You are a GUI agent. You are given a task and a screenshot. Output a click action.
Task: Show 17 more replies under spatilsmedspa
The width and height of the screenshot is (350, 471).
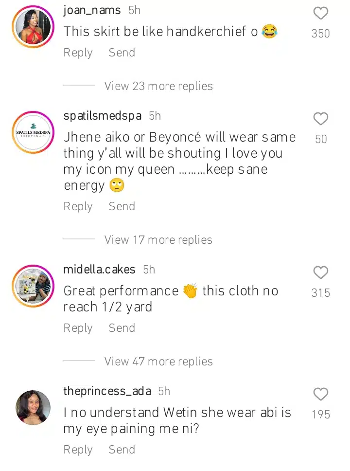158,240
